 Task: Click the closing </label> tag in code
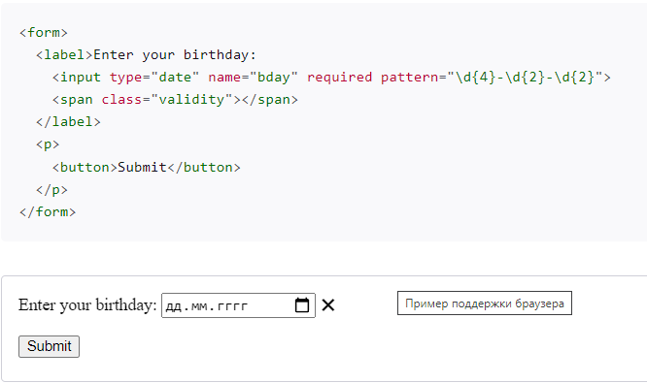point(68,122)
